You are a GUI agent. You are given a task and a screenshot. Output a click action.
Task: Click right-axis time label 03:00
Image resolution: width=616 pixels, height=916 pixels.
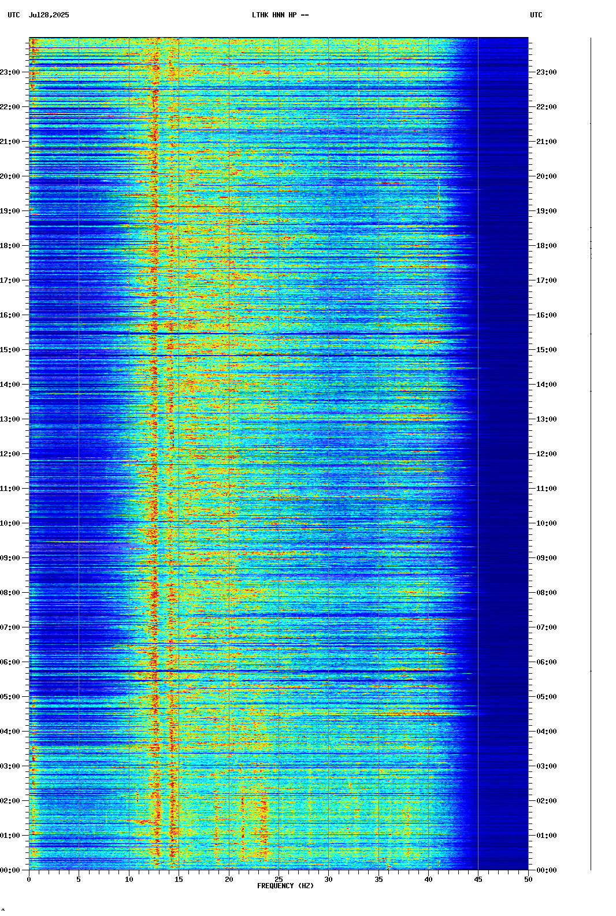pos(547,766)
